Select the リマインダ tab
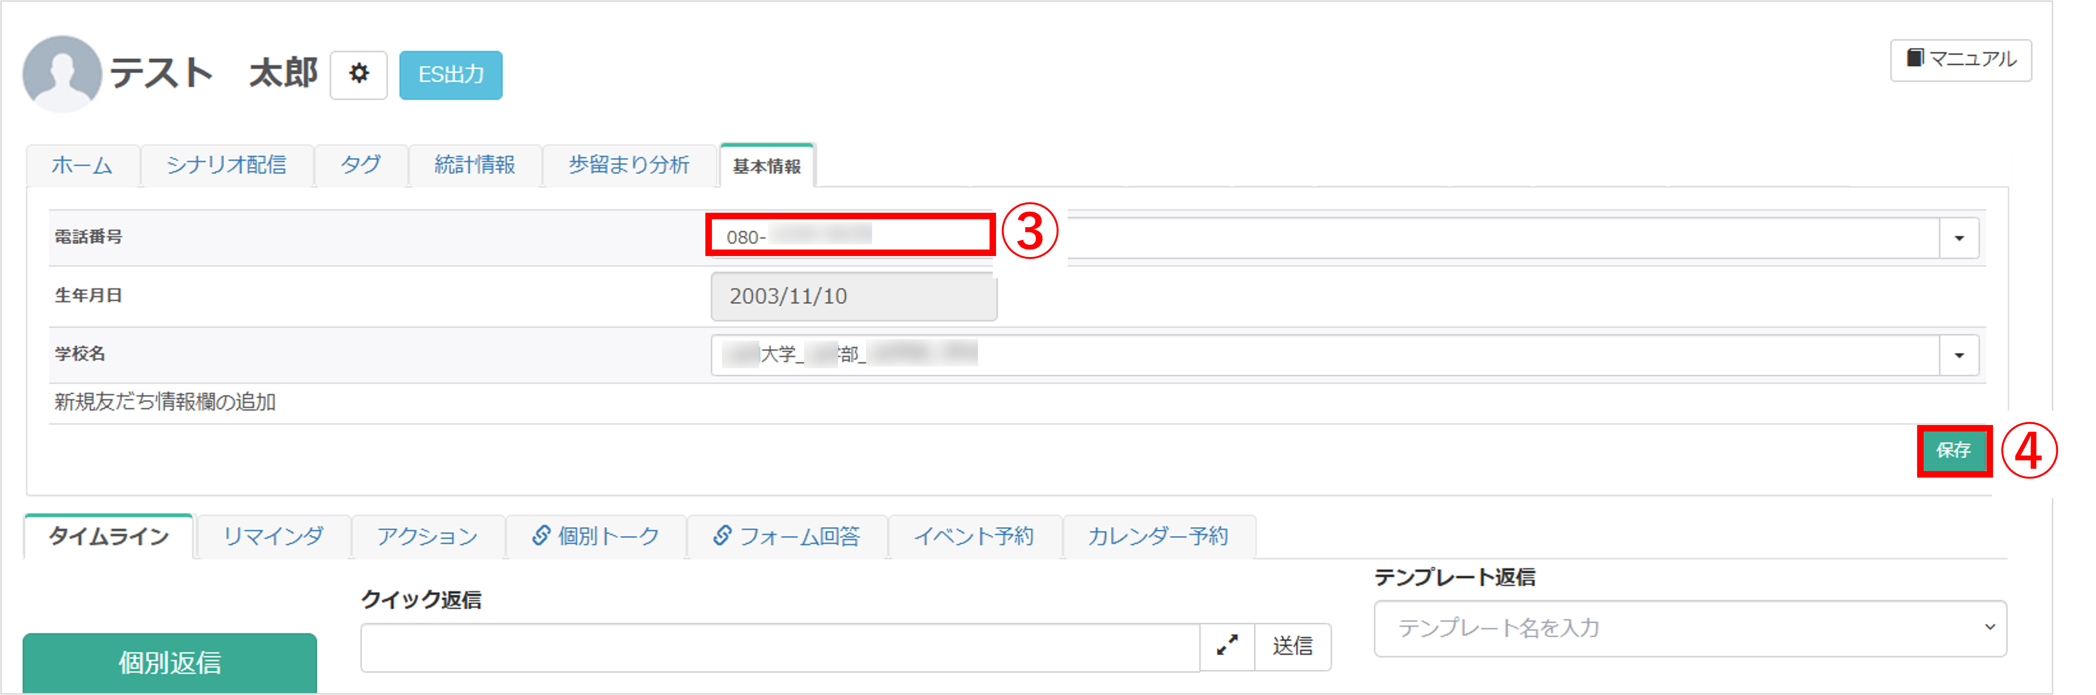Viewport: 2096px width, 695px height. click(x=273, y=536)
